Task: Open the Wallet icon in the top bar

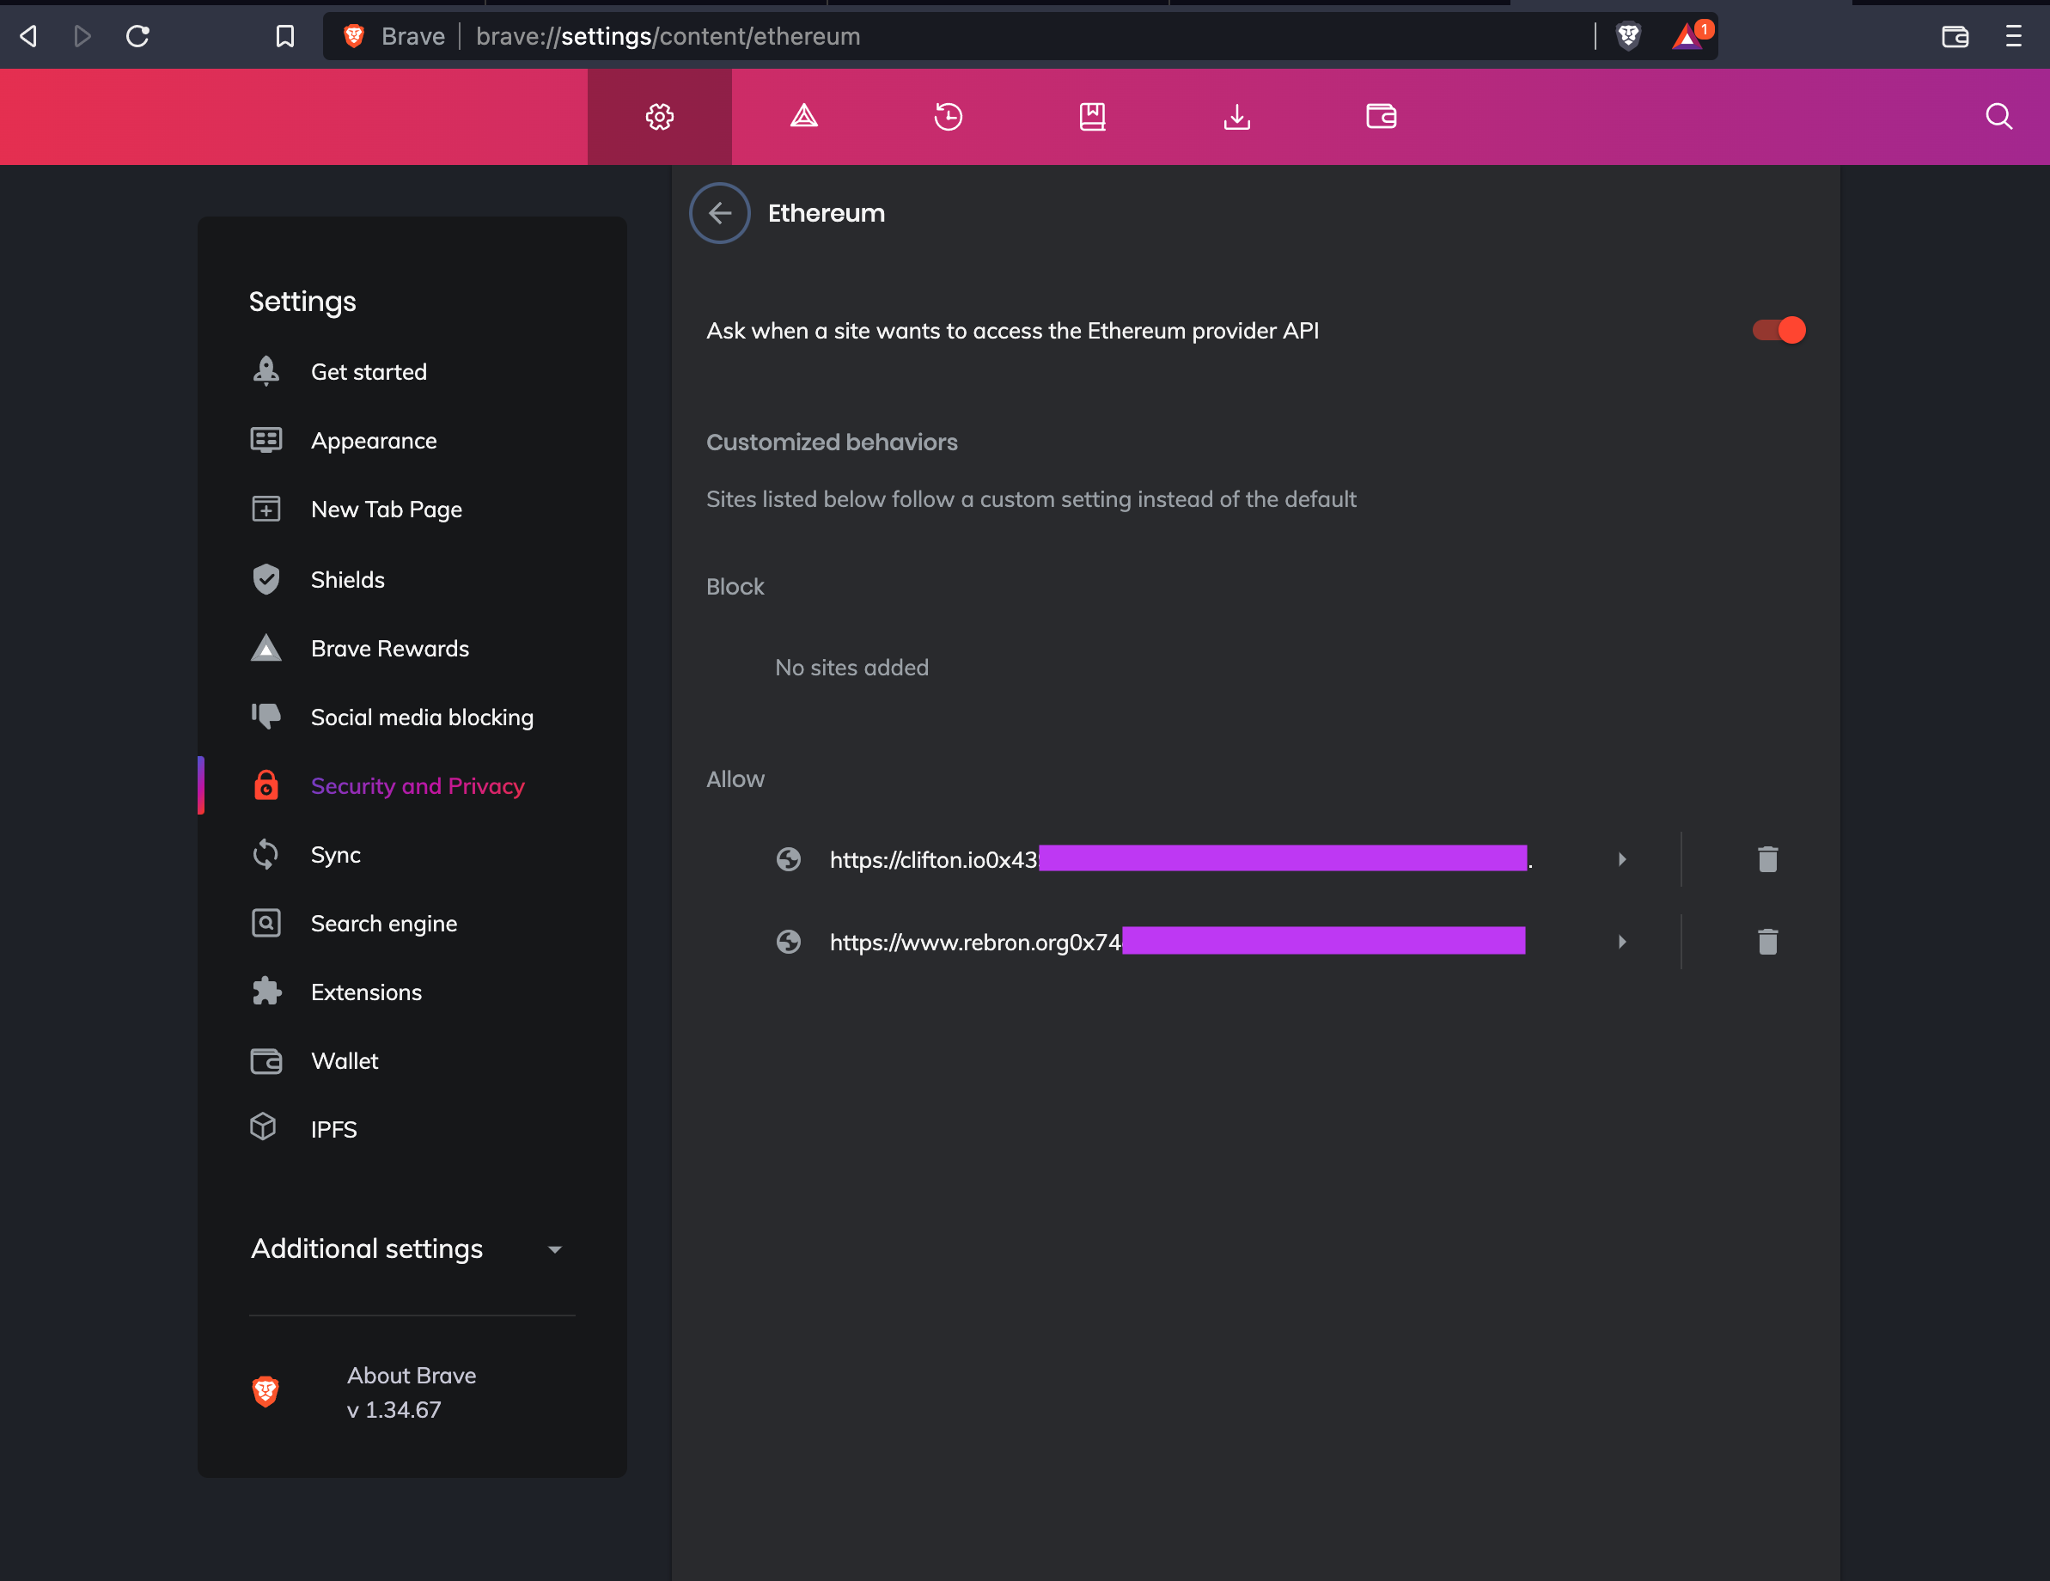Action: click(x=1380, y=116)
